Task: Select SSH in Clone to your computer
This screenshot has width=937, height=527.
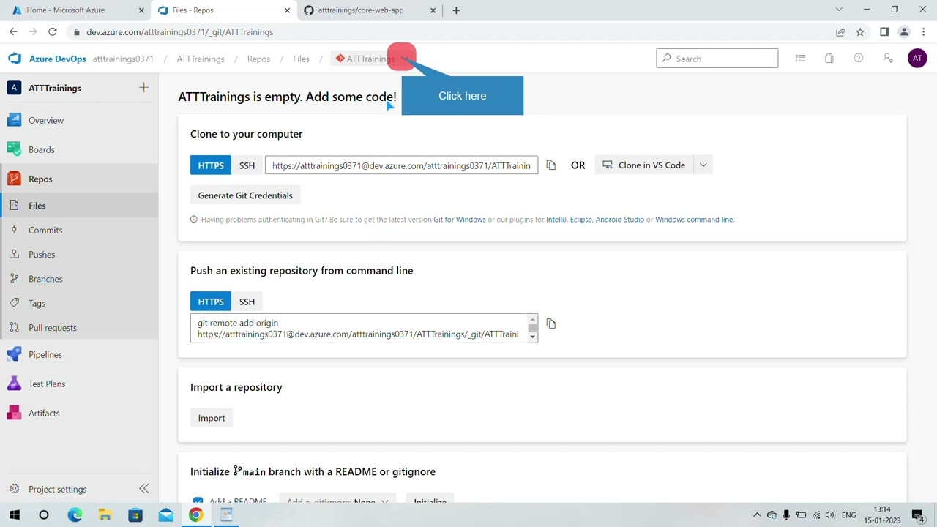Action: point(247,165)
